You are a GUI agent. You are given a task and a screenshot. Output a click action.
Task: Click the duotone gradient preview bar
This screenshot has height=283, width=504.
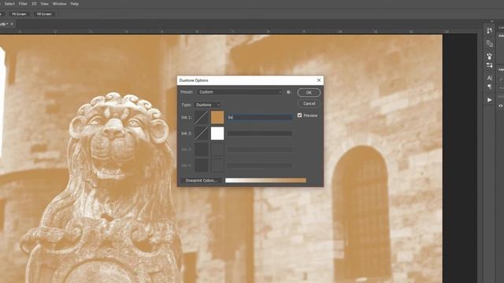265,180
